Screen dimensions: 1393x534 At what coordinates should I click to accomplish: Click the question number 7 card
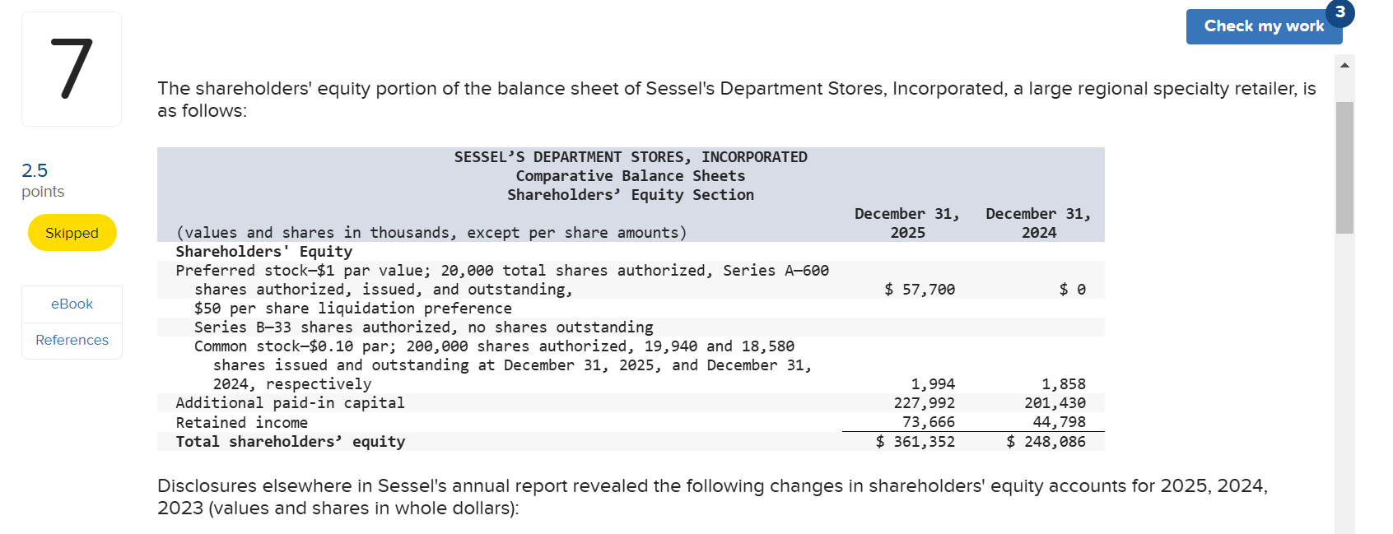click(x=72, y=68)
